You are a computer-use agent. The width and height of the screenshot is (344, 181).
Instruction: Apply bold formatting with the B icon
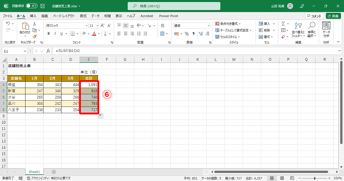pos(48,34)
